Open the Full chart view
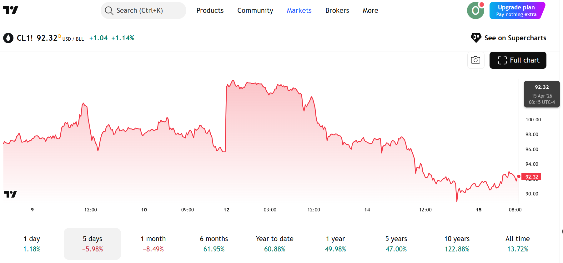The height and width of the screenshot is (263, 563). 518,60
